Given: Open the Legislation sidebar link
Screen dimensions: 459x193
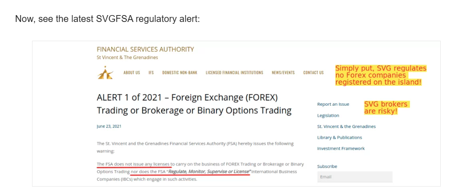Looking at the screenshot, I should click(328, 116).
